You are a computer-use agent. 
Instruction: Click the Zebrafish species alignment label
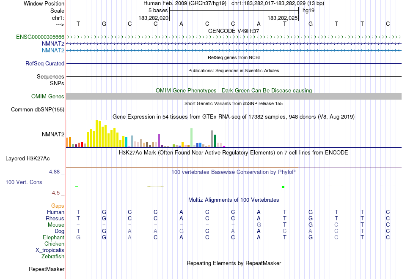(x=53, y=256)
